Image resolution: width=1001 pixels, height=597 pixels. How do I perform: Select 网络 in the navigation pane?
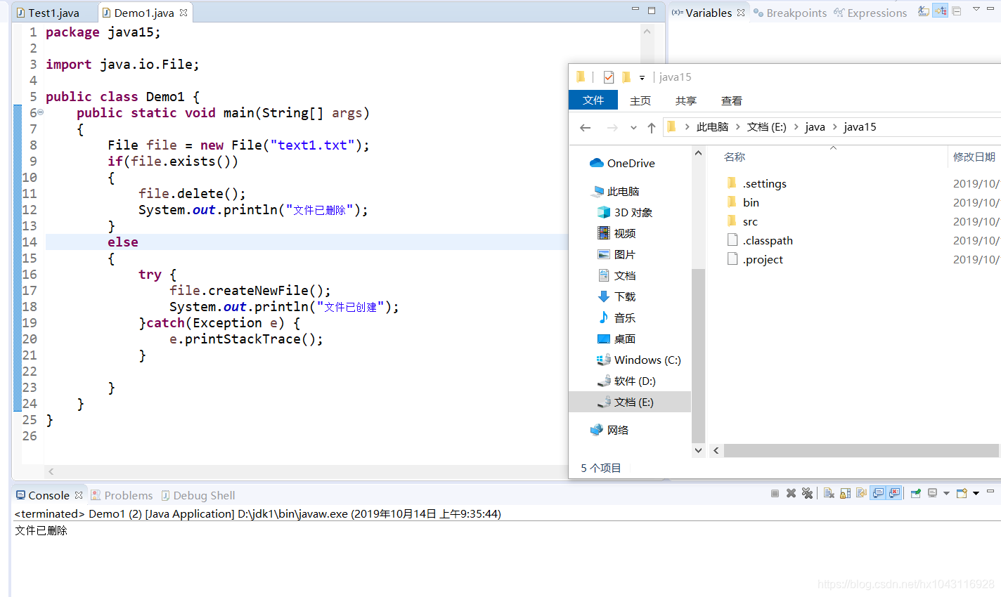coord(609,430)
